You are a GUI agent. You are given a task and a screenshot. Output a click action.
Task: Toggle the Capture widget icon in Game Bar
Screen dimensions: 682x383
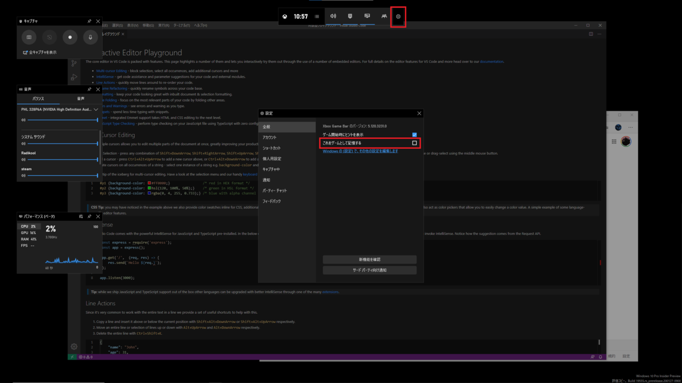[350, 16]
